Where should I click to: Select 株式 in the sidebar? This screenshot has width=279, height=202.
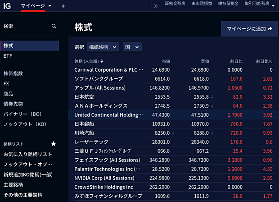tap(30, 46)
